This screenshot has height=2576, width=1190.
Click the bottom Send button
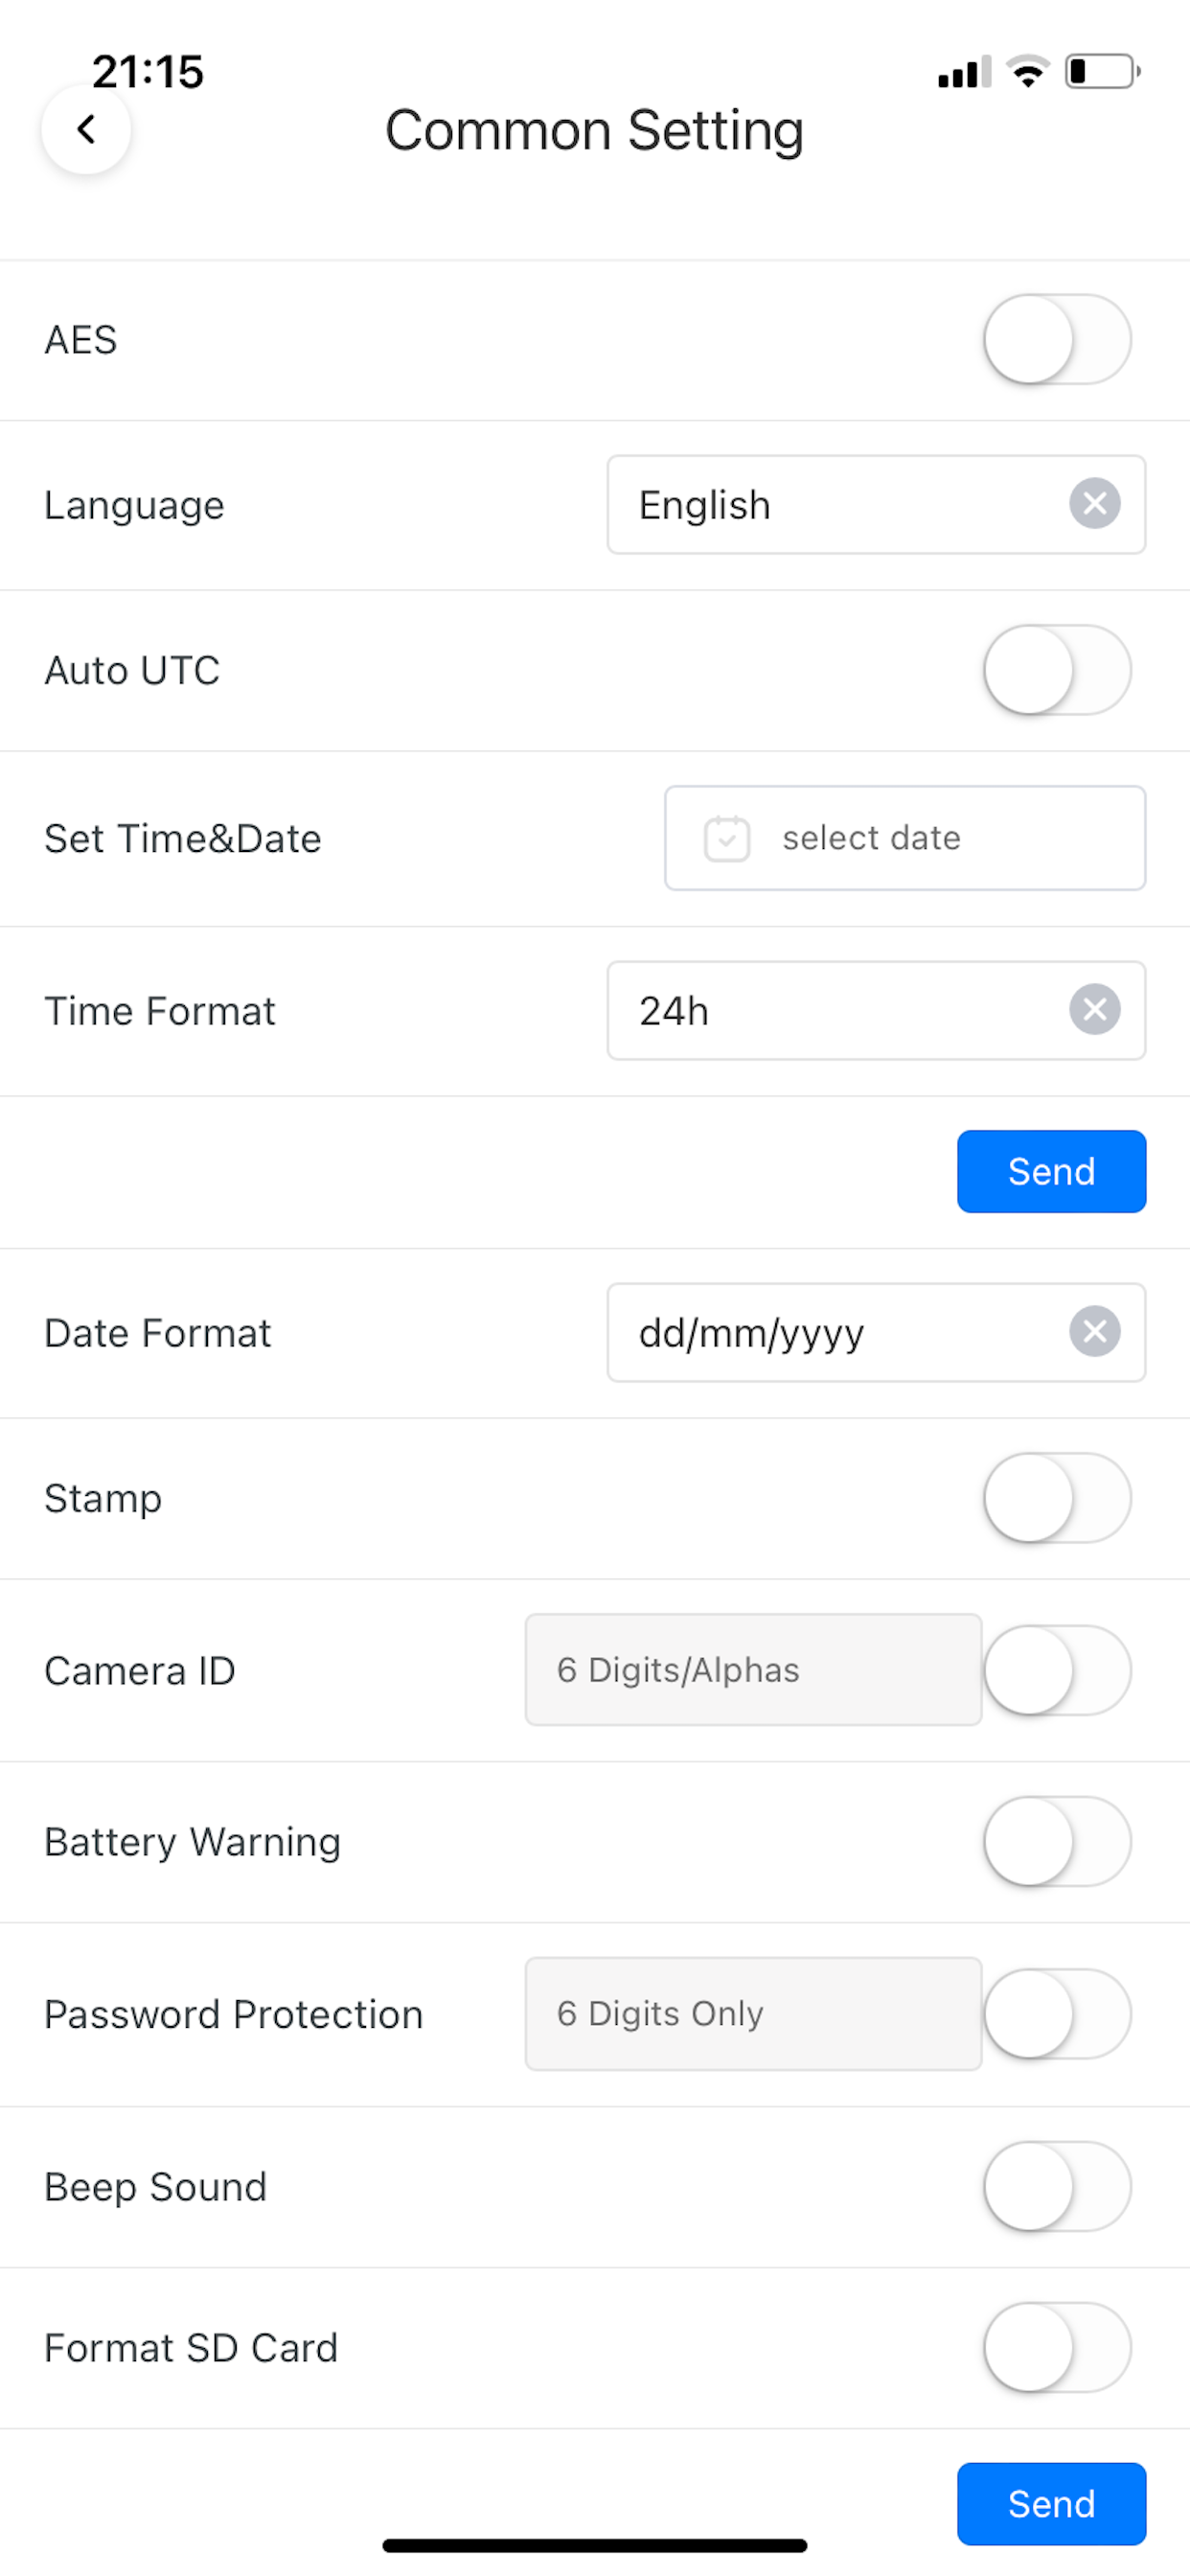1051,2504
